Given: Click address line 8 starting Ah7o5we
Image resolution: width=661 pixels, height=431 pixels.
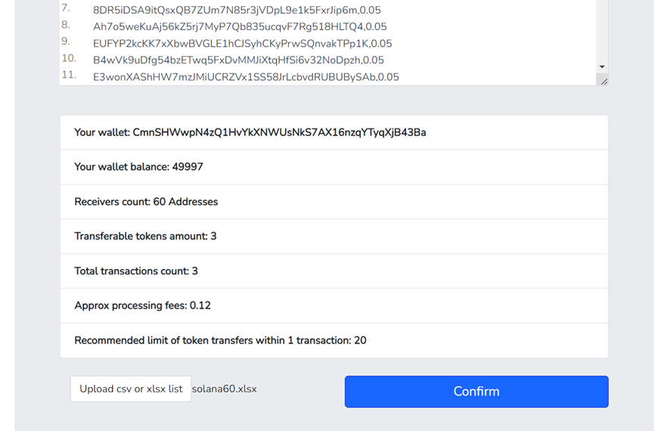Looking at the screenshot, I should click(x=240, y=27).
